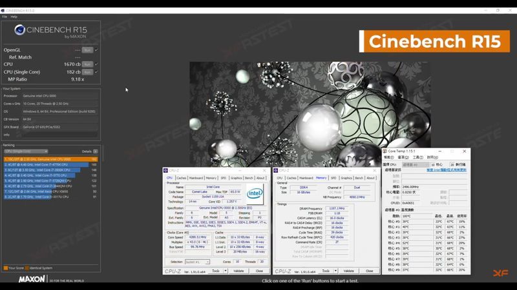The width and height of the screenshot is (517, 290).
Task: Open Bench tab in left CPU-Z
Action: click(x=249, y=178)
